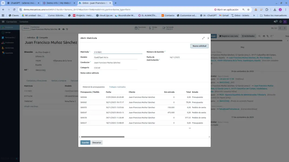The width and height of the screenshot is (289, 162).
Task: Switch to the Trabajos realizados tab
Action: pyautogui.click(x=117, y=87)
